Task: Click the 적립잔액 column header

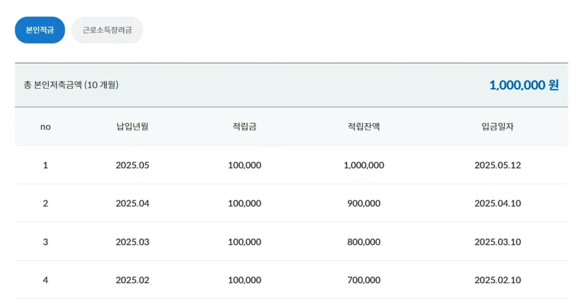Action: click(x=364, y=127)
